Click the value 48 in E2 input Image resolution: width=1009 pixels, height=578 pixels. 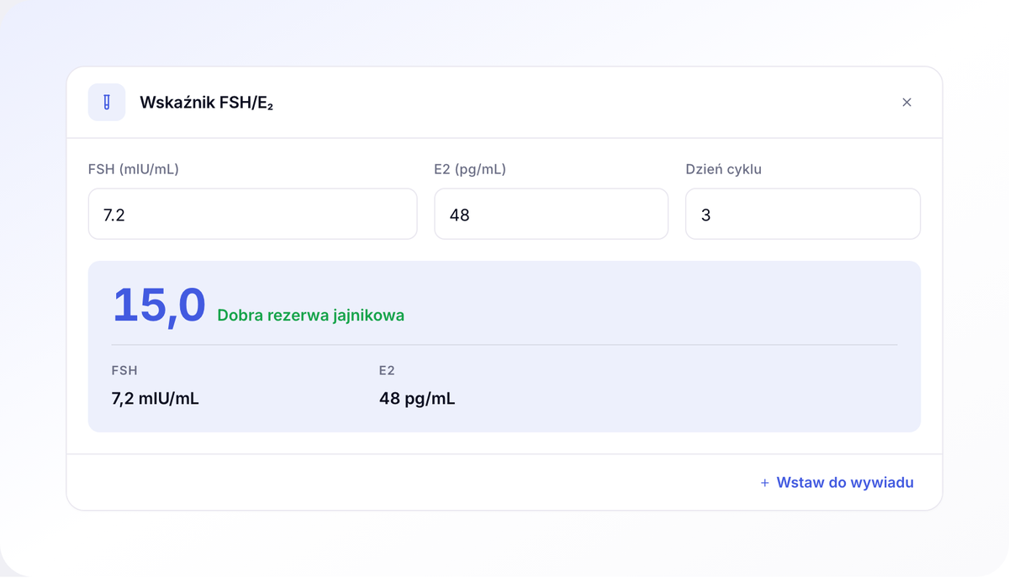460,215
